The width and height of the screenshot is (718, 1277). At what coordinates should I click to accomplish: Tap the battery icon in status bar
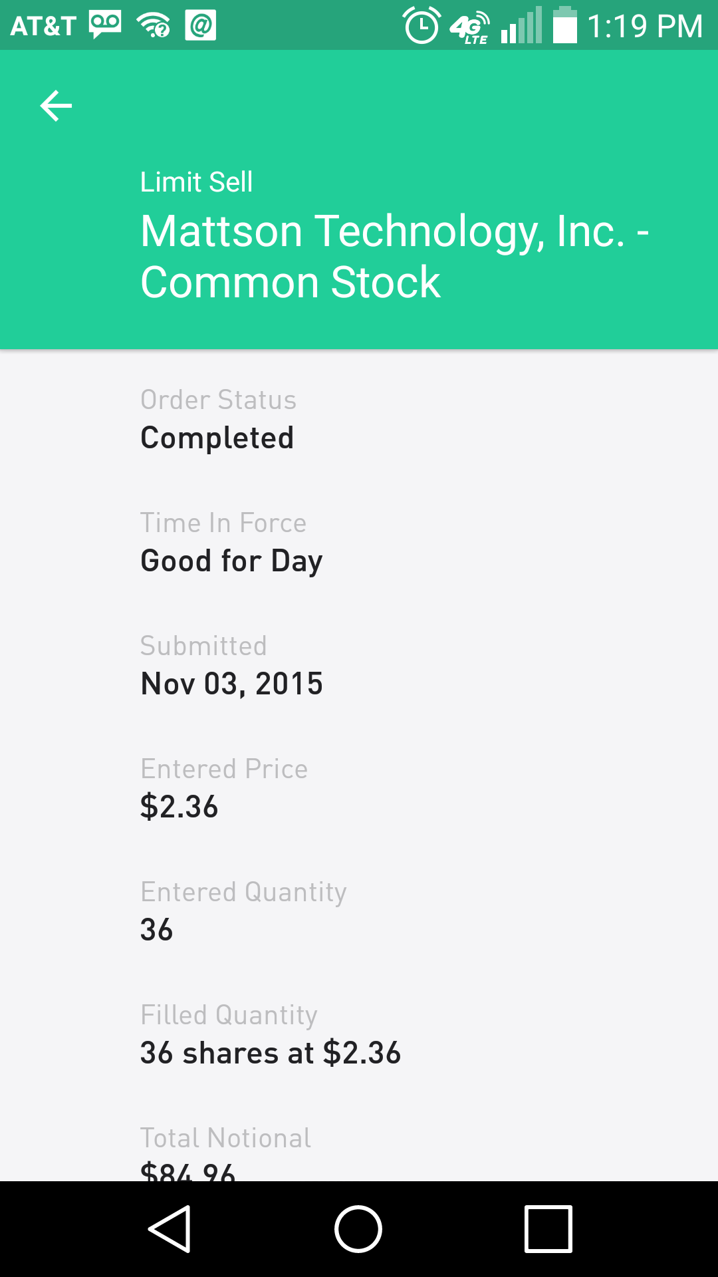tap(564, 25)
